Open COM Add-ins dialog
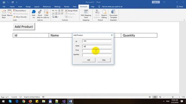This screenshot has height=104, width=186. click(46, 14)
